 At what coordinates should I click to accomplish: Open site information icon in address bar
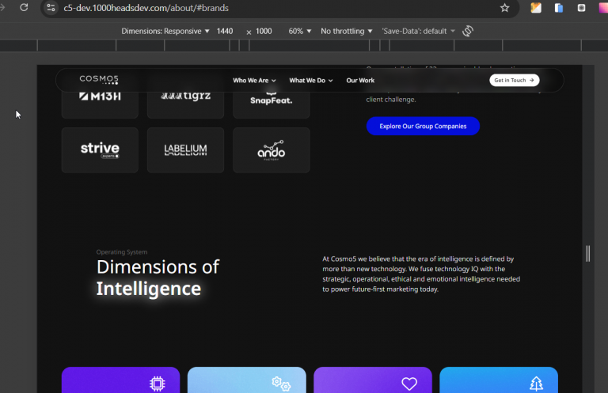pos(51,8)
